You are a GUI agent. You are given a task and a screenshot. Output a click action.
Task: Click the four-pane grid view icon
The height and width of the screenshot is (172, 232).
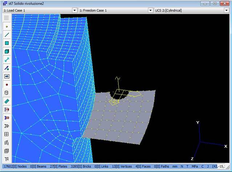7,134
